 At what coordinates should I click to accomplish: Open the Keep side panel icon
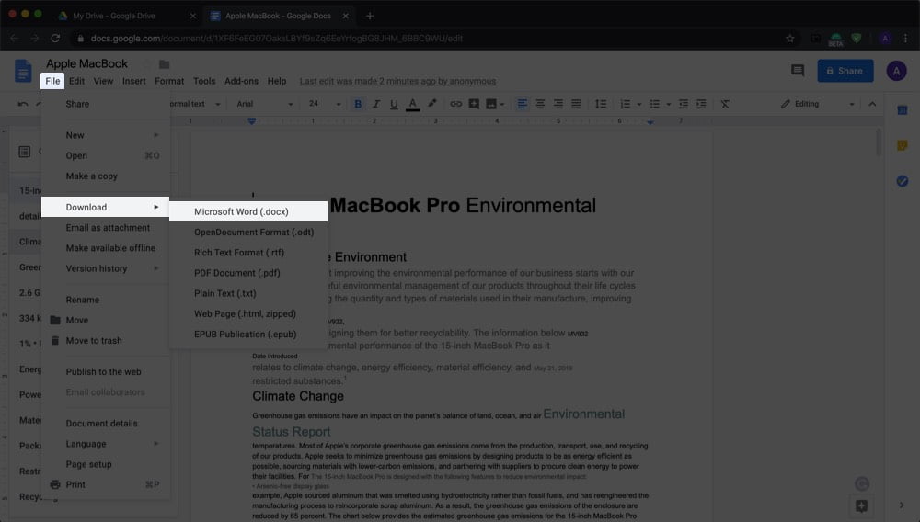pos(903,145)
